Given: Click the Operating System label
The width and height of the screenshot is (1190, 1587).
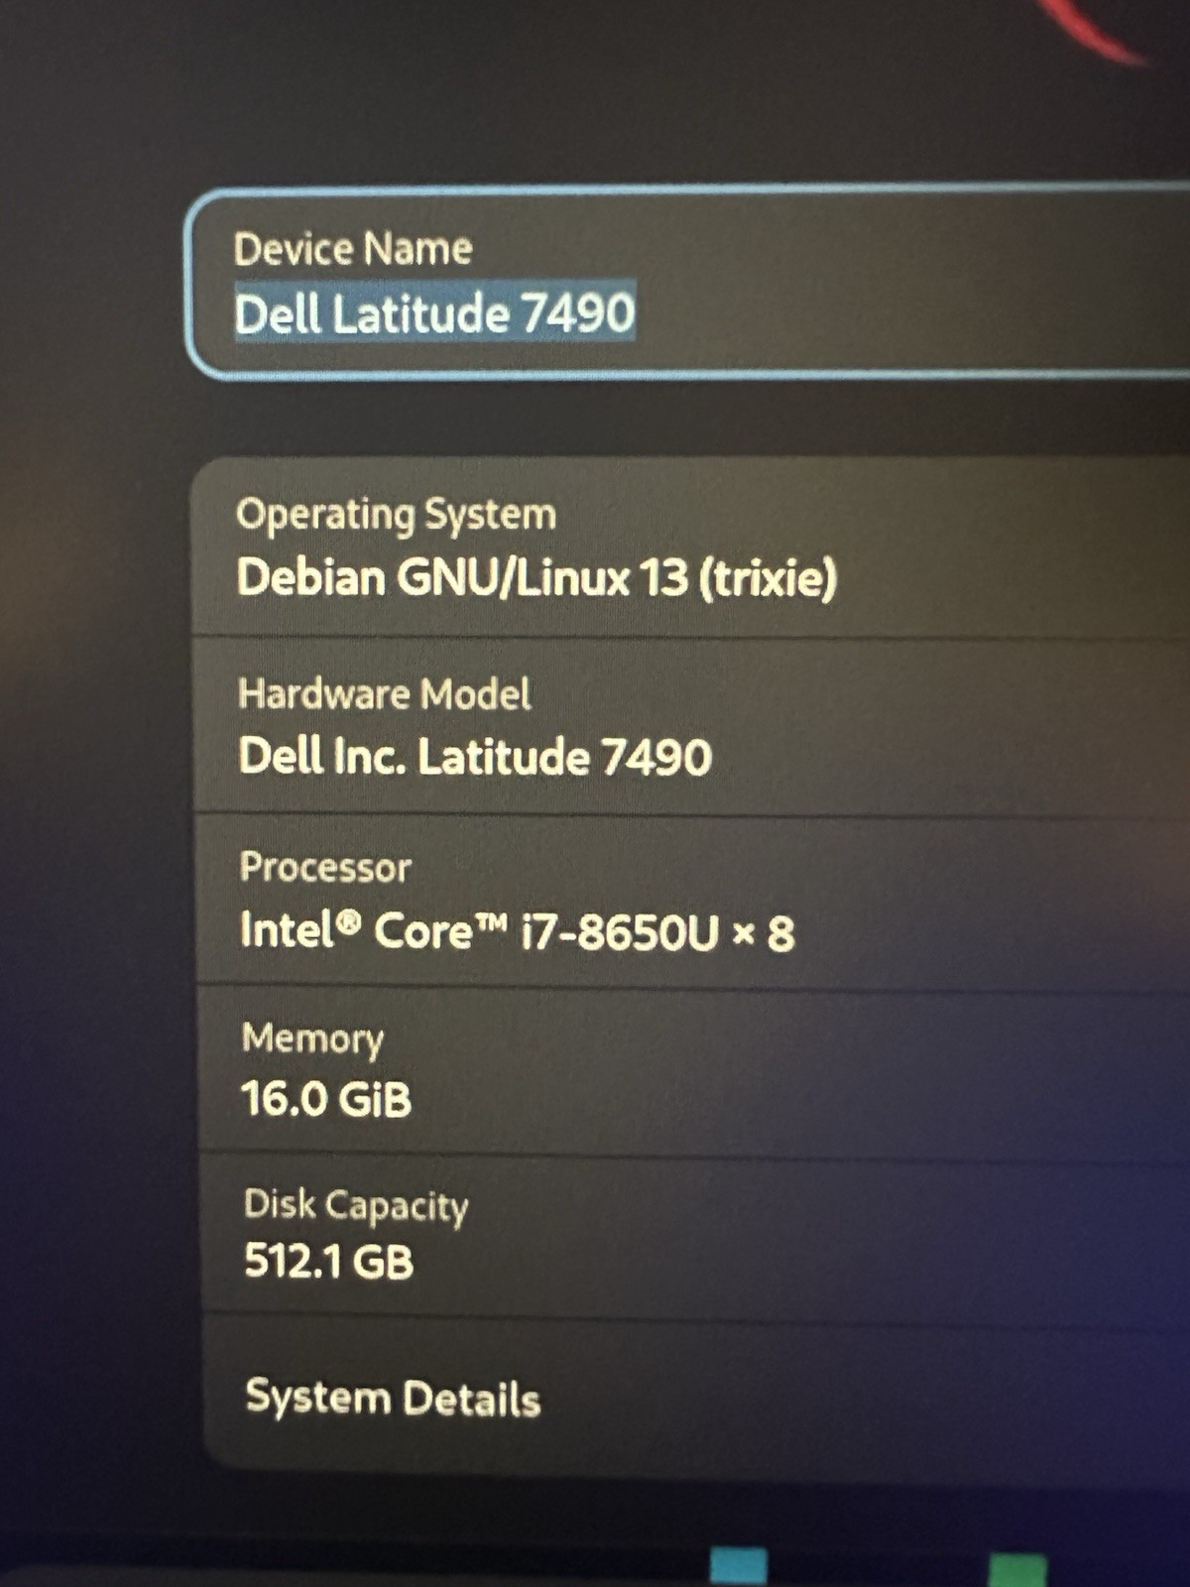Looking at the screenshot, I should pos(396,515).
